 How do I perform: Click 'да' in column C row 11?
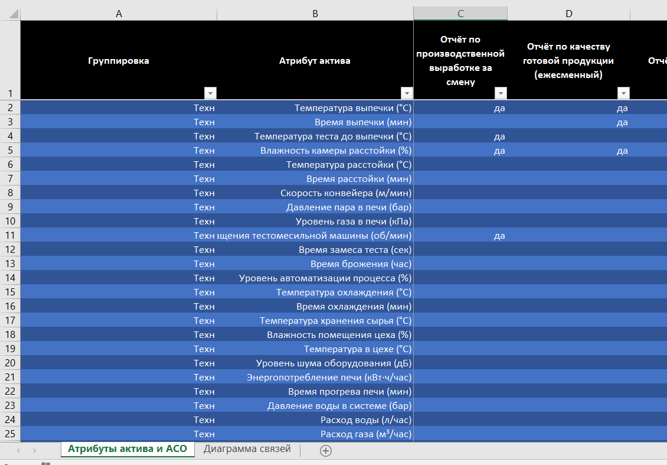499,236
